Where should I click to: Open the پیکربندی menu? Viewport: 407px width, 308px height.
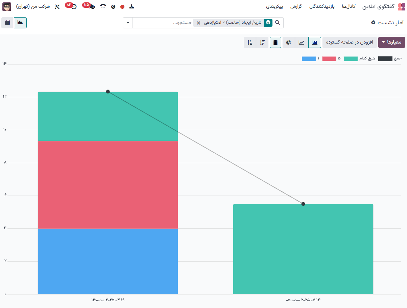click(274, 7)
